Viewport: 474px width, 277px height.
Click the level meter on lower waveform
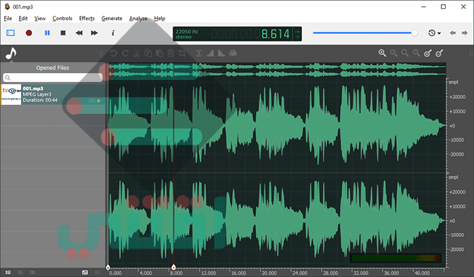pyautogui.click(x=395, y=258)
